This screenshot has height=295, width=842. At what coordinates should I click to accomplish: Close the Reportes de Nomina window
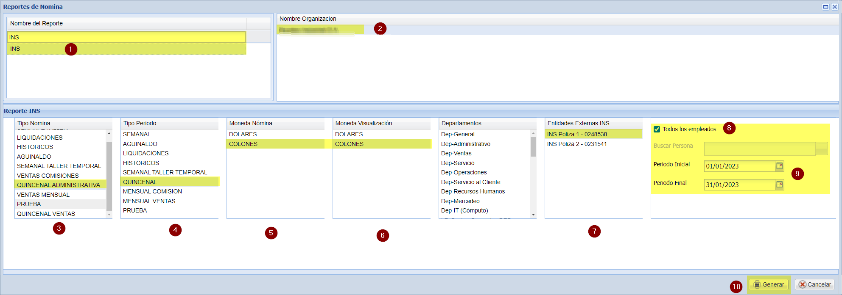click(834, 6)
